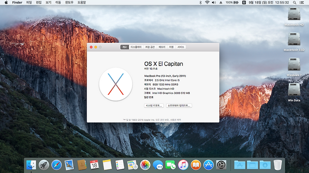The height and width of the screenshot is (173, 309).
Task: Select Win Data drive on desktop
Action: tap(294, 92)
